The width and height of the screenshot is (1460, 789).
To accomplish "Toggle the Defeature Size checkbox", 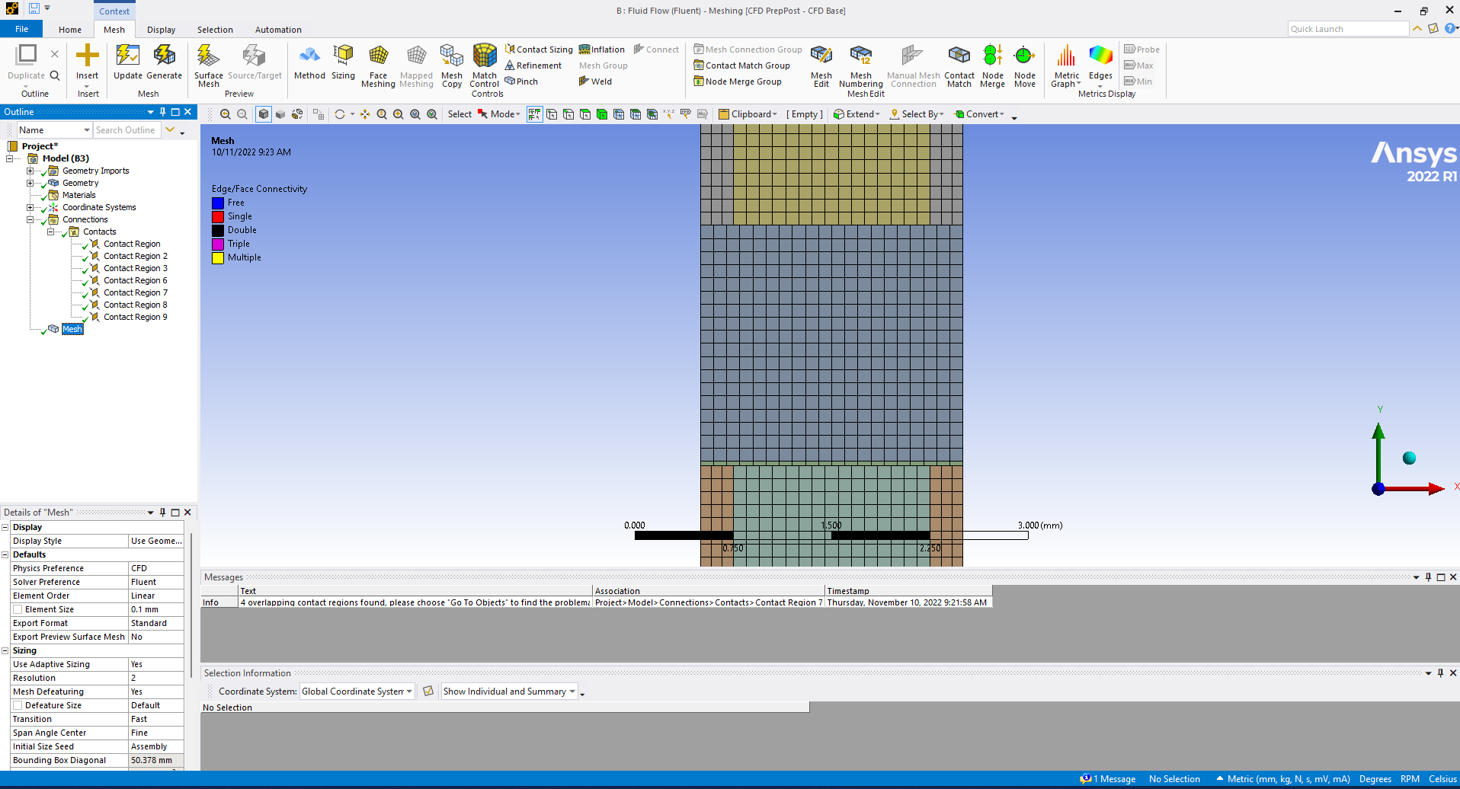I will pos(18,705).
